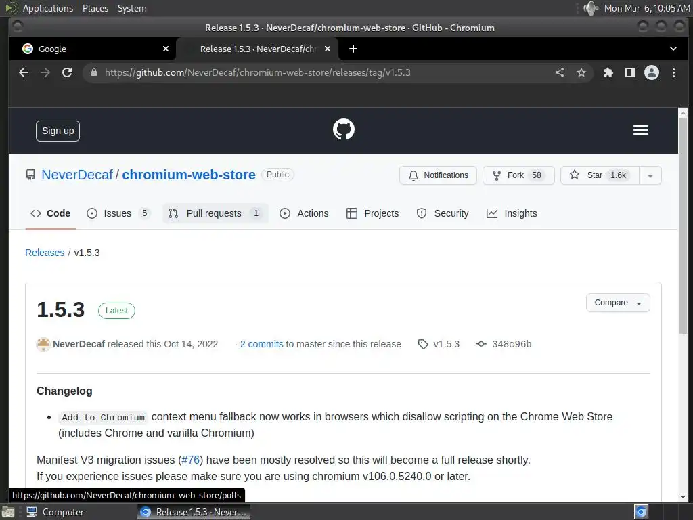Click the address bar URL

258,72
